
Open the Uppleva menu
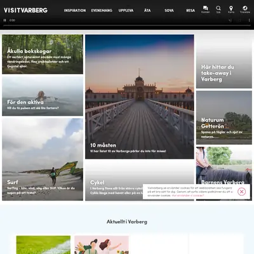tap(126, 10)
